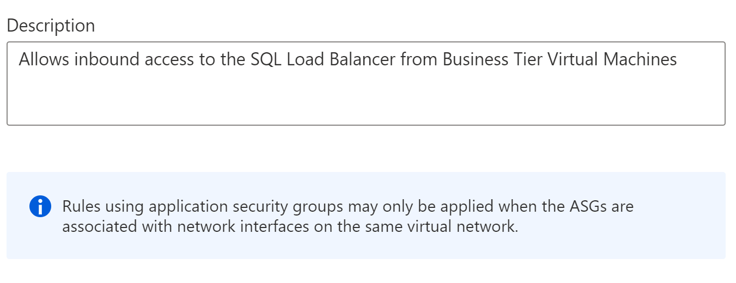Click "Rules" in the info message
Image resolution: width=736 pixels, height=283 pixels.
[x=80, y=207]
